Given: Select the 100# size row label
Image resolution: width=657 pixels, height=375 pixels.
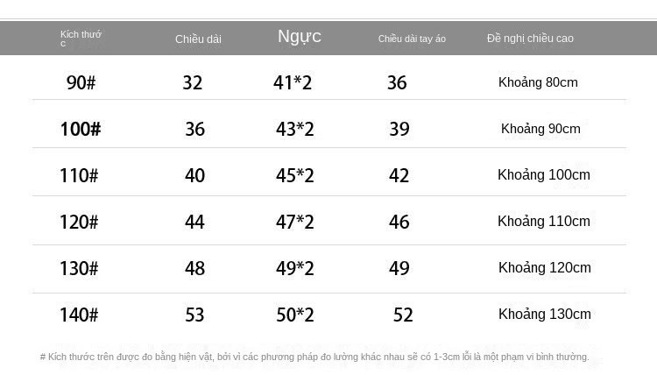Looking at the screenshot, I should pos(81,129).
